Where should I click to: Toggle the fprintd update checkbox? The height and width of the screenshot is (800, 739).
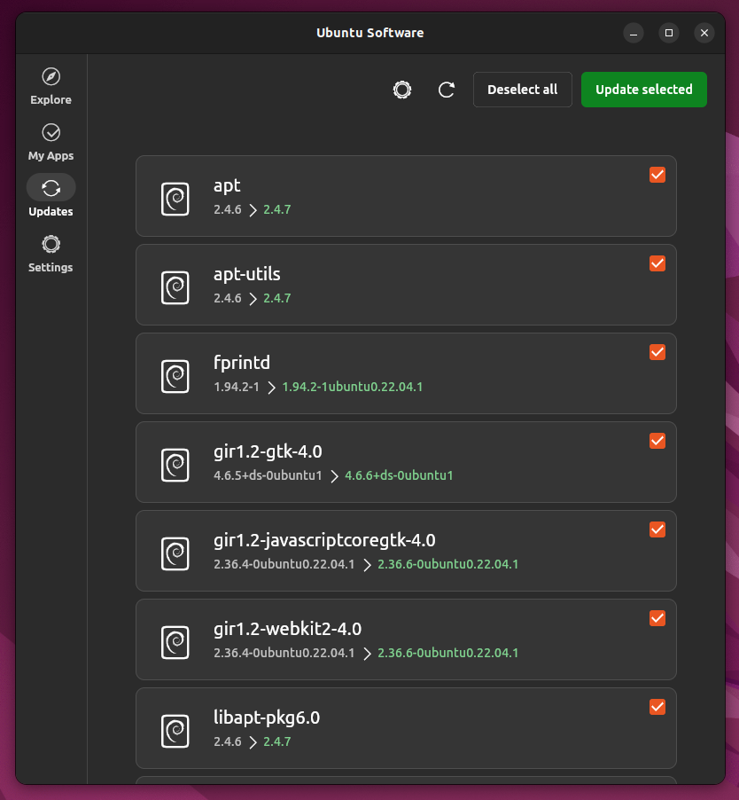tap(657, 353)
